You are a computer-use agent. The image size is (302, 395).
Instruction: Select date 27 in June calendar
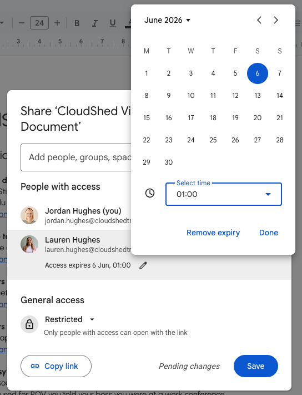pos(258,140)
